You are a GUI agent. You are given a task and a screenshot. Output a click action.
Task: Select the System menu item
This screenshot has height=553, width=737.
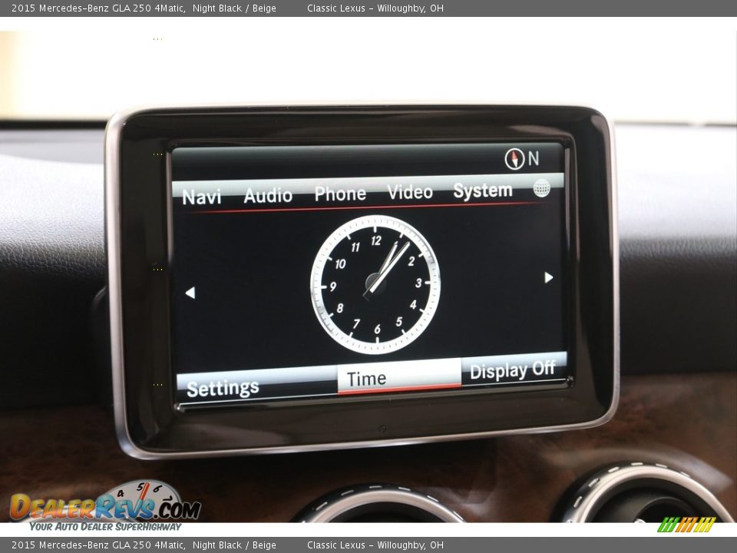click(483, 190)
